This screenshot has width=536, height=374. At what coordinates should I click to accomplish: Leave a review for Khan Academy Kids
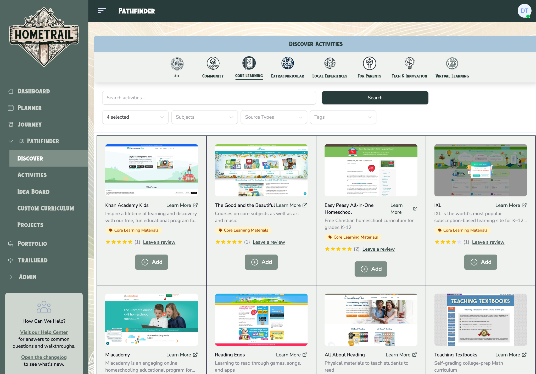[x=159, y=242]
